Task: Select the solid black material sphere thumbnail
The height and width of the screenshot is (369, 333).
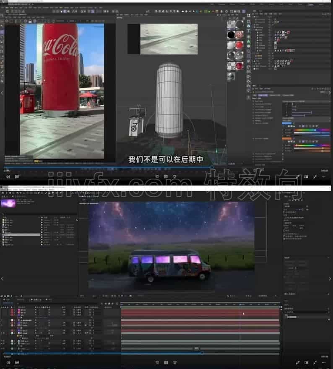Action: (231, 34)
